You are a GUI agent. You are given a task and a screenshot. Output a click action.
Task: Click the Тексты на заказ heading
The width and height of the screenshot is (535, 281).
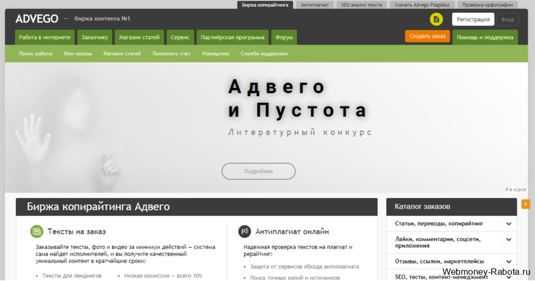76,231
